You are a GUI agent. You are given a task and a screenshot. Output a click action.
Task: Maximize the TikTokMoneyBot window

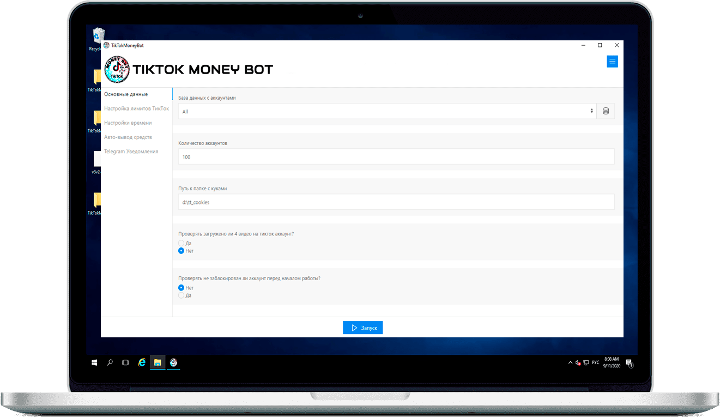coord(600,45)
